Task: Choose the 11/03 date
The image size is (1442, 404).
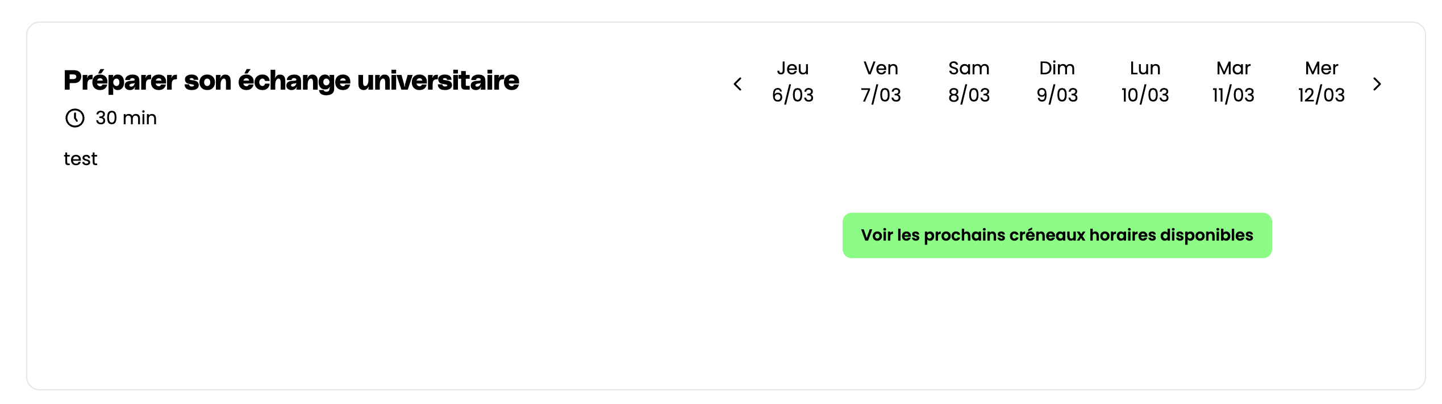Action: (x=1233, y=95)
